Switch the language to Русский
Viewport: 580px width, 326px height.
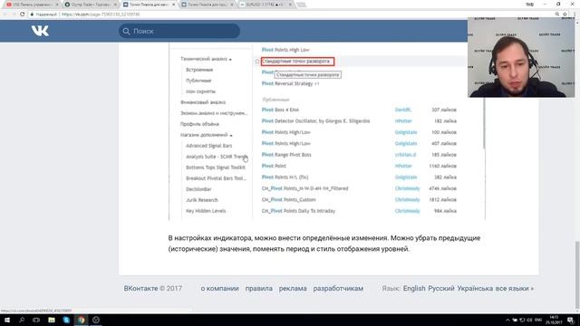(x=441, y=288)
